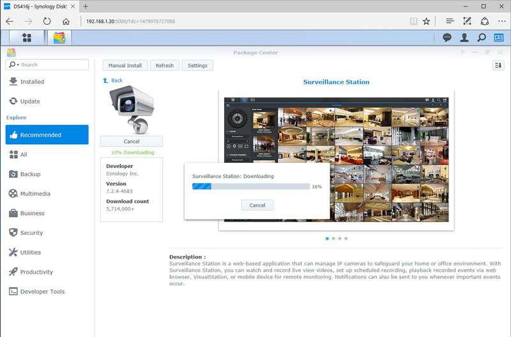Open browser reading view icon
Screen dimensions: 511x337
point(413,22)
